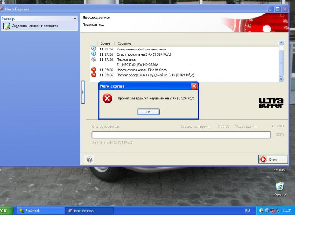Click the 'Процесс записи' heading
Screen dimensions: 310x233
tap(96, 17)
